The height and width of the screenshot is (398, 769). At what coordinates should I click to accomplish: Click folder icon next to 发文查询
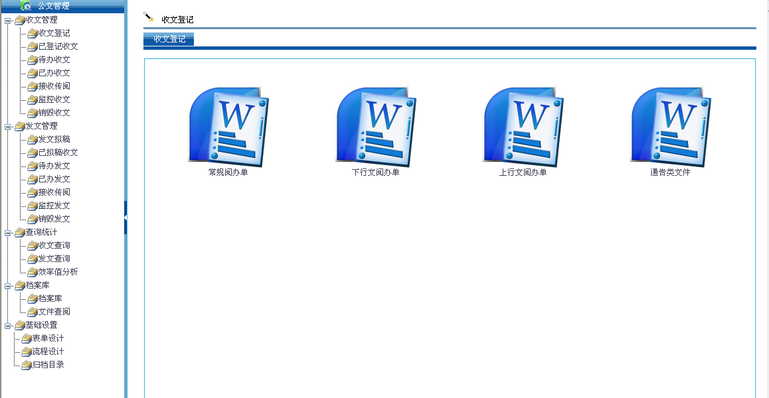click(x=33, y=258)
